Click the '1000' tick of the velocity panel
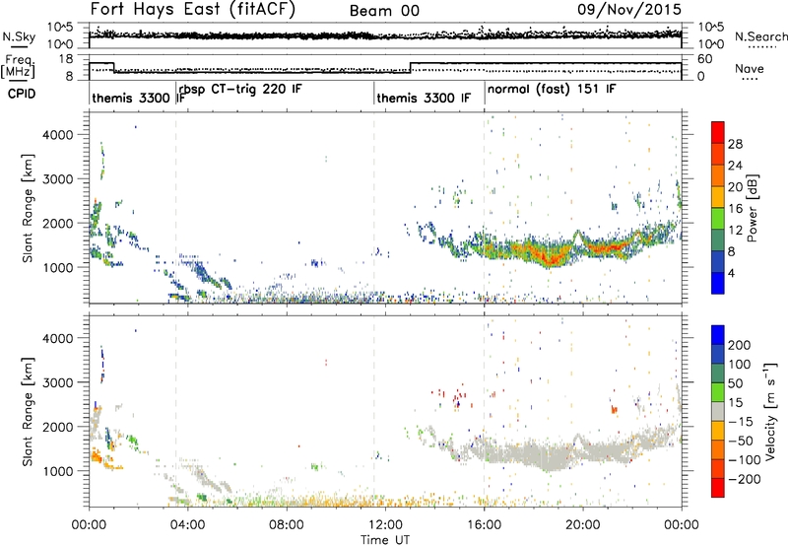 pos(57,471)
